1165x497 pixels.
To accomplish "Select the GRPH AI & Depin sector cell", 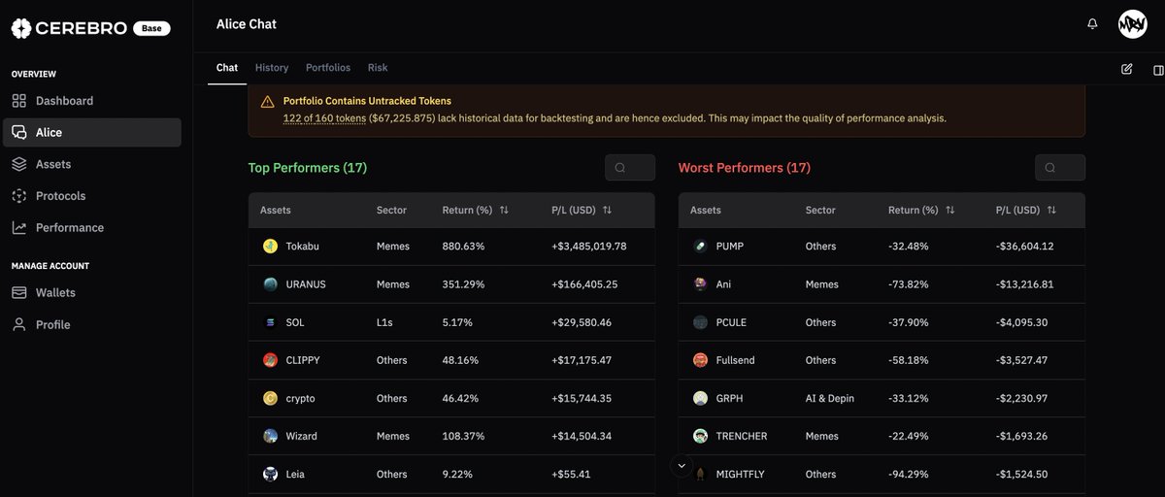I will click(830, 398).
